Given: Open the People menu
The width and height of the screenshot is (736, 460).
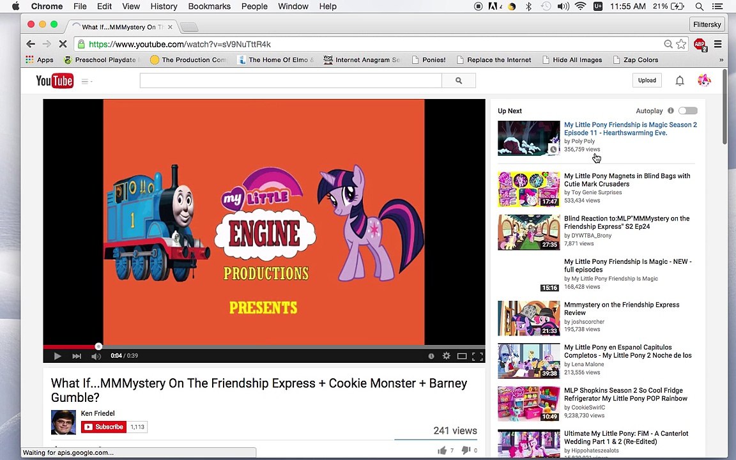Looking at the screenshot, I should coord(254,6).
